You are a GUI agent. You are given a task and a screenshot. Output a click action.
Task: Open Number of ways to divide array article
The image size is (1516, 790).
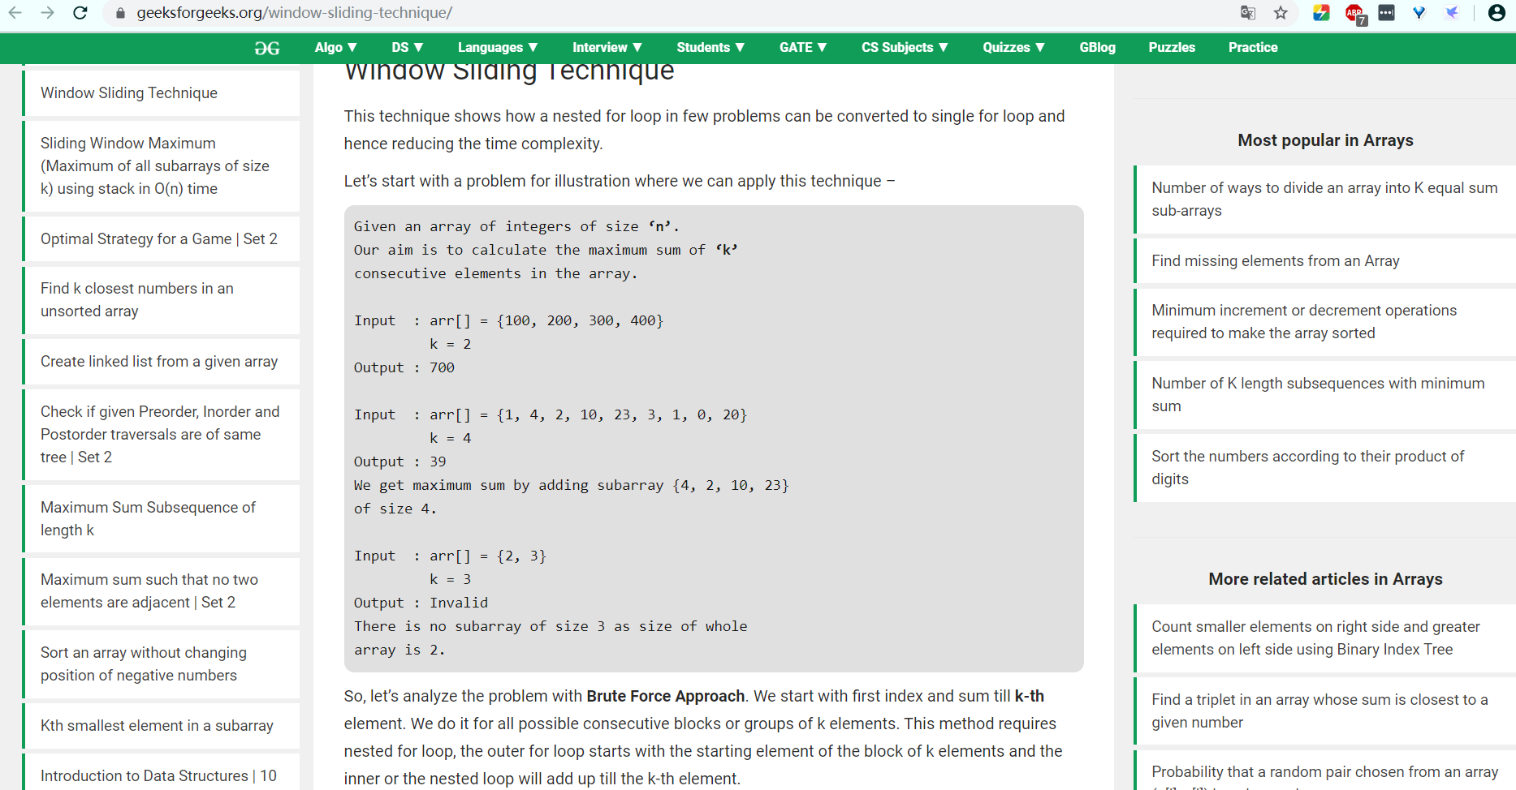(x=1324, y=200)
